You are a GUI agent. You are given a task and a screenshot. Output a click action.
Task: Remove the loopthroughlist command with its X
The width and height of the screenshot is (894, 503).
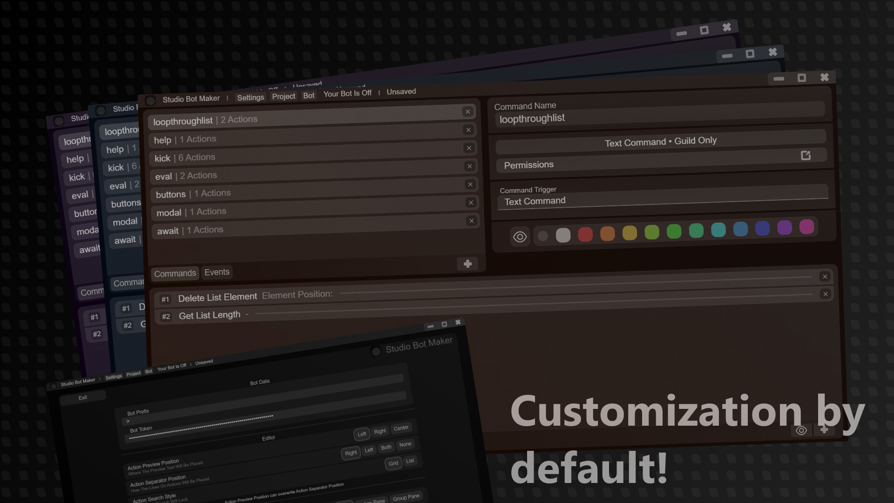pos(468,111)
